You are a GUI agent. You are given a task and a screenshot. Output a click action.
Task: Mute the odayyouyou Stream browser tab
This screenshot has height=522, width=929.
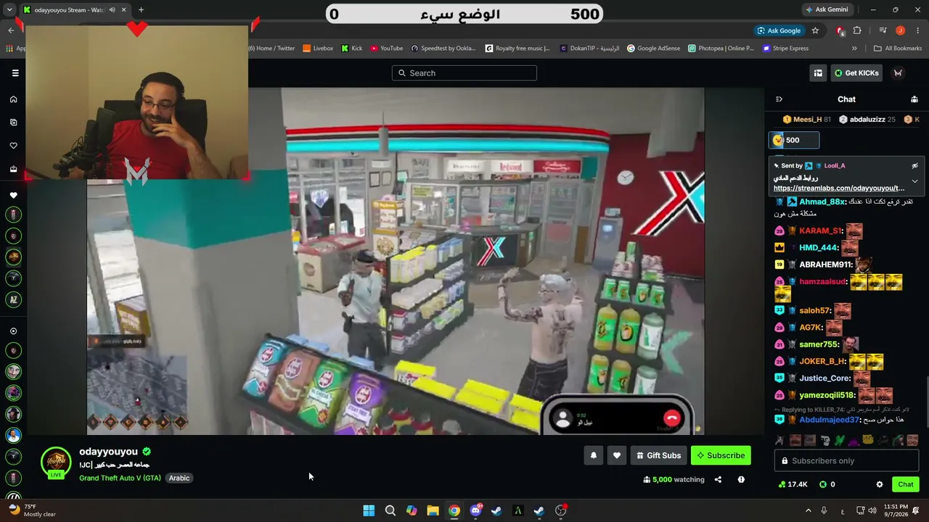tap(112, 9)
